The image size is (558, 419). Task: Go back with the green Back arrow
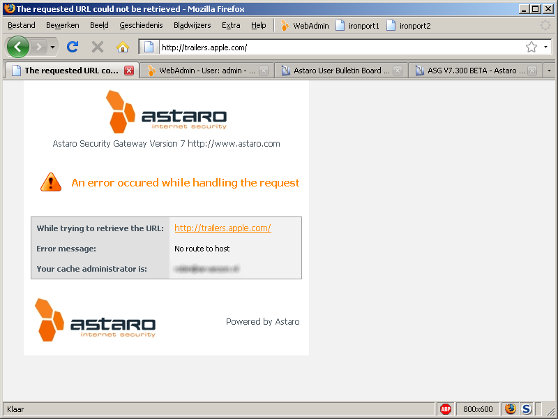(18, 47)
